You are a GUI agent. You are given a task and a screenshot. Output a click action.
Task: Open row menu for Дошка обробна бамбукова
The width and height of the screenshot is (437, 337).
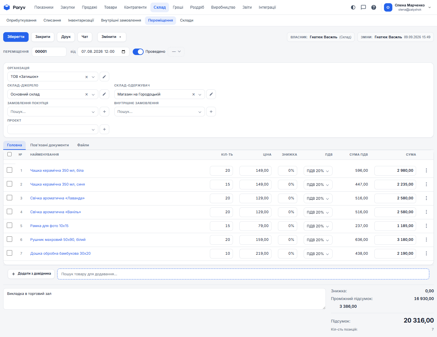coord(426,253)
